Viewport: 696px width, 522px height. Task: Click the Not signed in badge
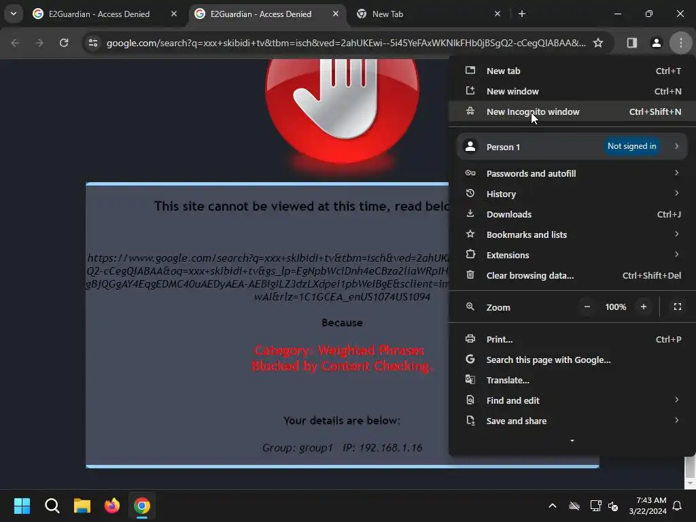(631, 146)
